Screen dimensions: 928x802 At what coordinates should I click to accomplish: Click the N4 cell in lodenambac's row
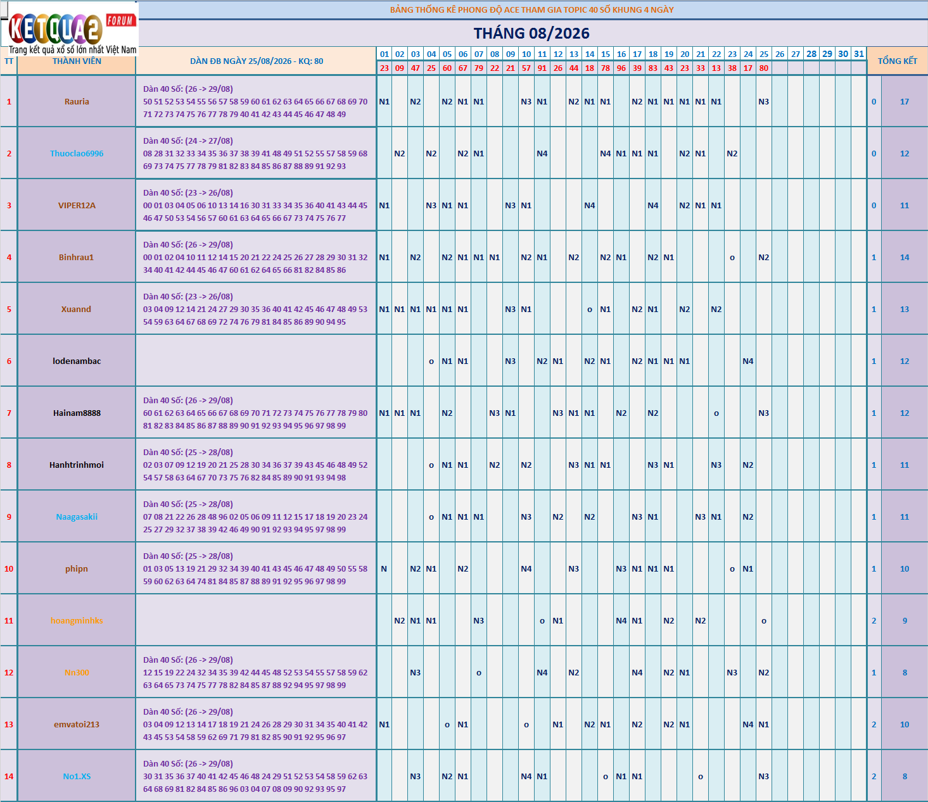pyautogui.click(x=748, y=361)
